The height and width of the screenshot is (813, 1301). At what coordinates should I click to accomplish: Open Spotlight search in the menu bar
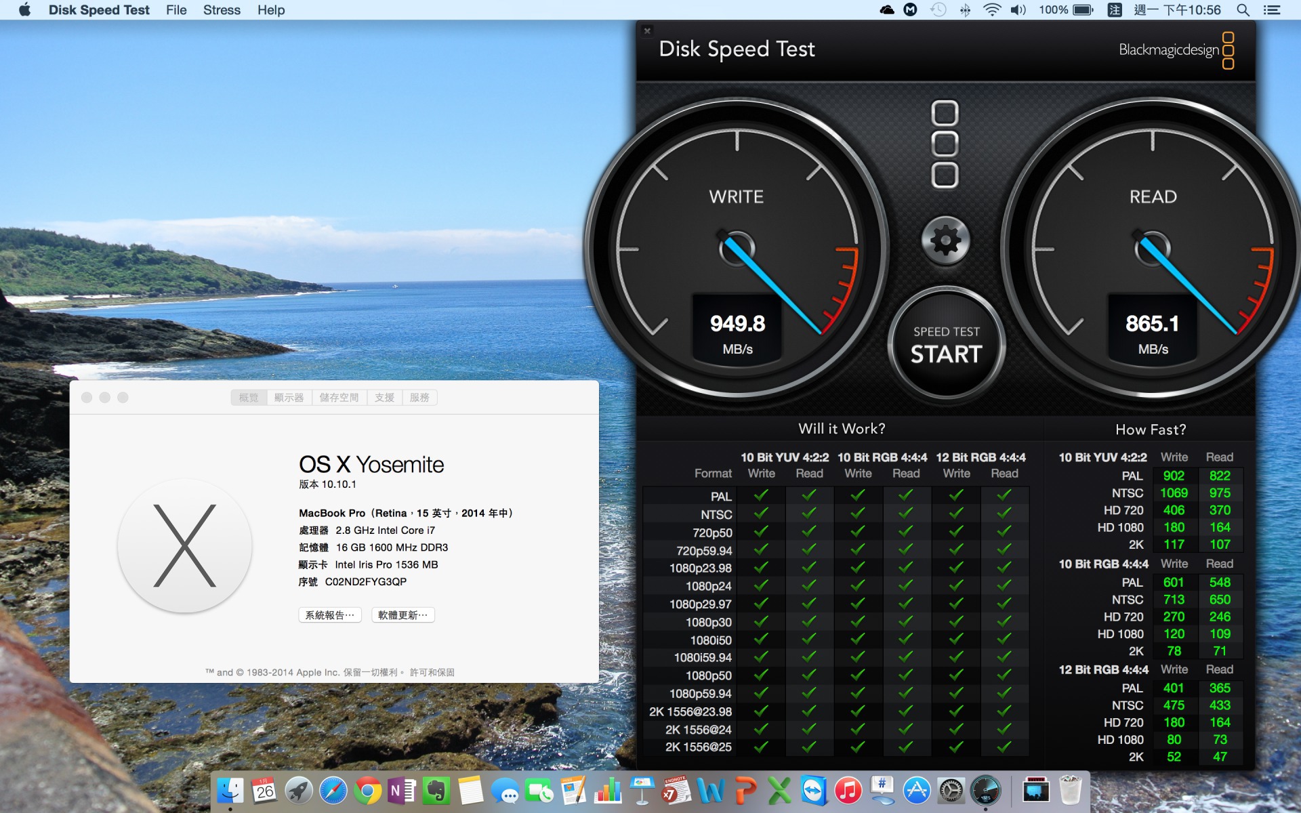1243,9
